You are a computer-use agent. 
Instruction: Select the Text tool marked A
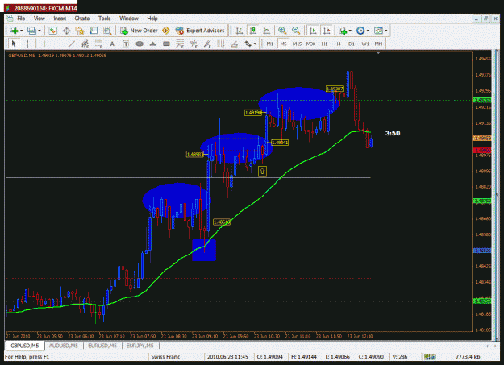coord(112,44)
